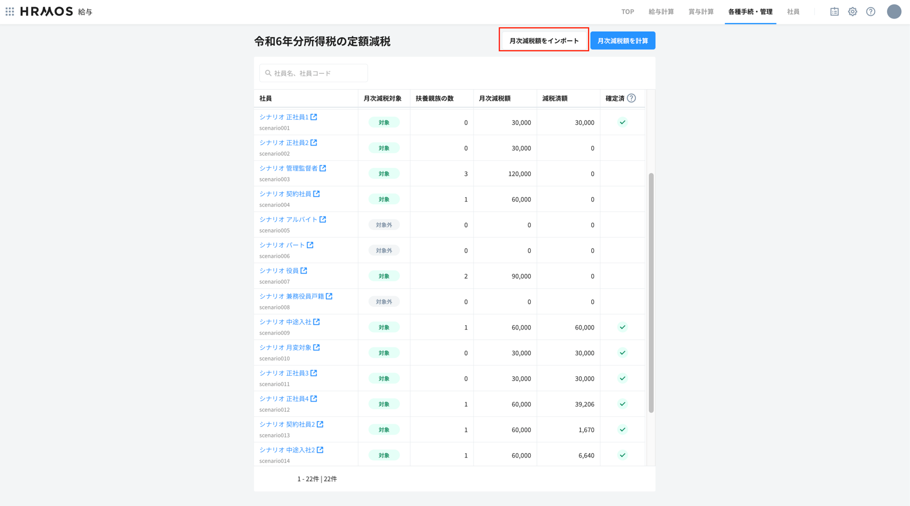Open the settings gear icon
This screenshot has width=910, height=506.
(x=852, y=11)
